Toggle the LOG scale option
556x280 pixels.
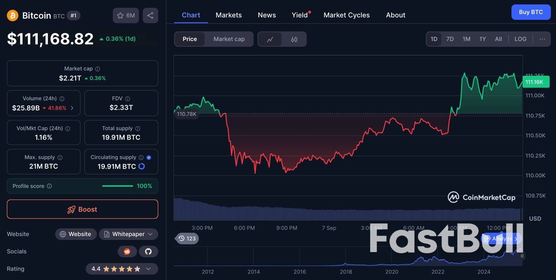coord(520,39)
